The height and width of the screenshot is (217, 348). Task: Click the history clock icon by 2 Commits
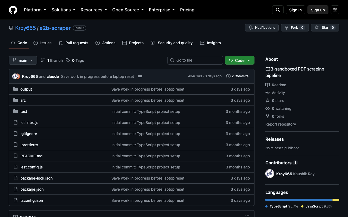pos(228,76)
